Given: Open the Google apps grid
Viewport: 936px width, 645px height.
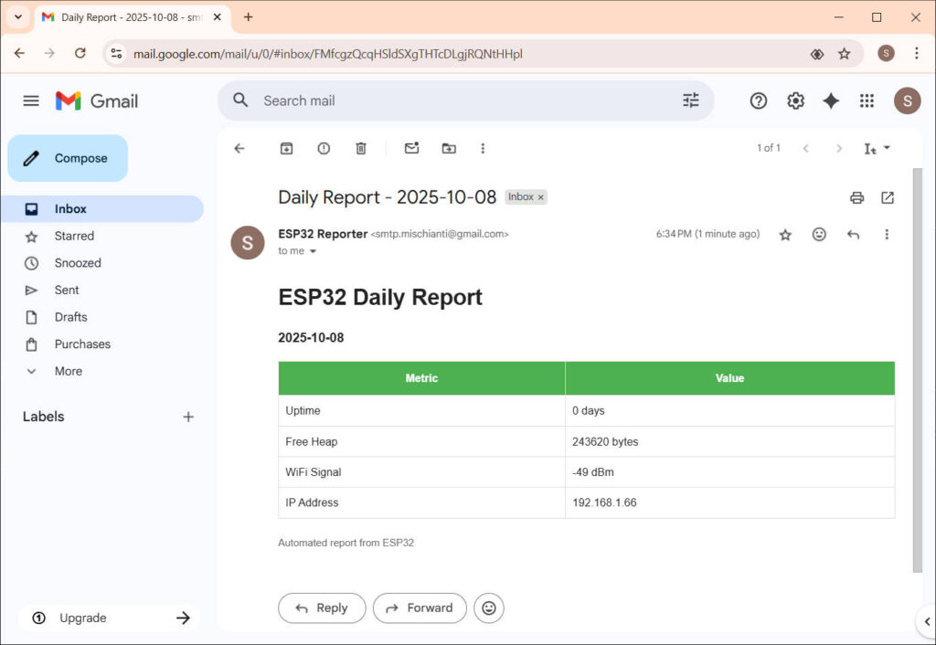Looking at the screenshot, I should tap(867, 100).
